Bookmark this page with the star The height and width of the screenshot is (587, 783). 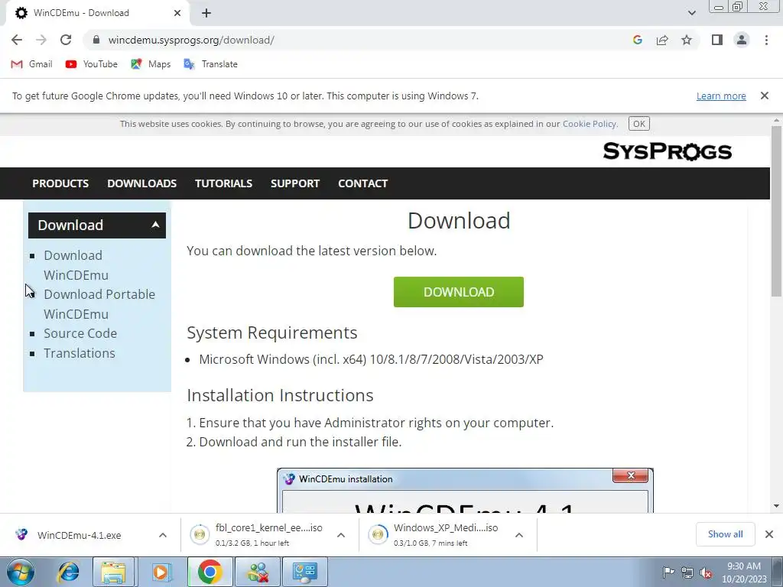tap(687, 40)
